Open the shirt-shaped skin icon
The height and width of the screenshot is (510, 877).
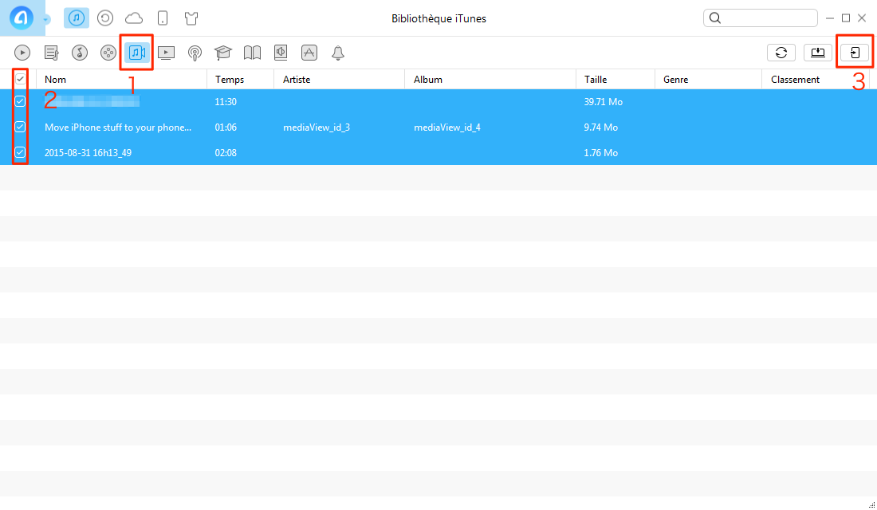pos(191,18)
